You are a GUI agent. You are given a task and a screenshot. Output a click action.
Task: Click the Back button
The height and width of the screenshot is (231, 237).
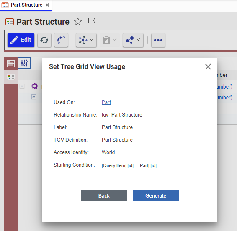pyautogui.click(x=104, y=196)
